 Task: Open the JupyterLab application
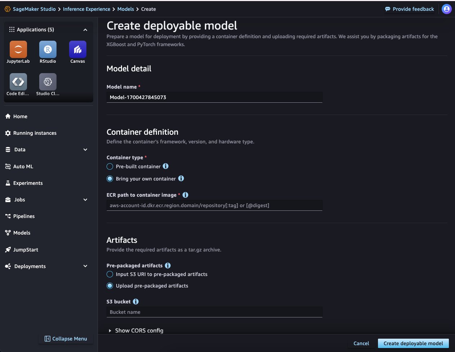click(18, 49)
